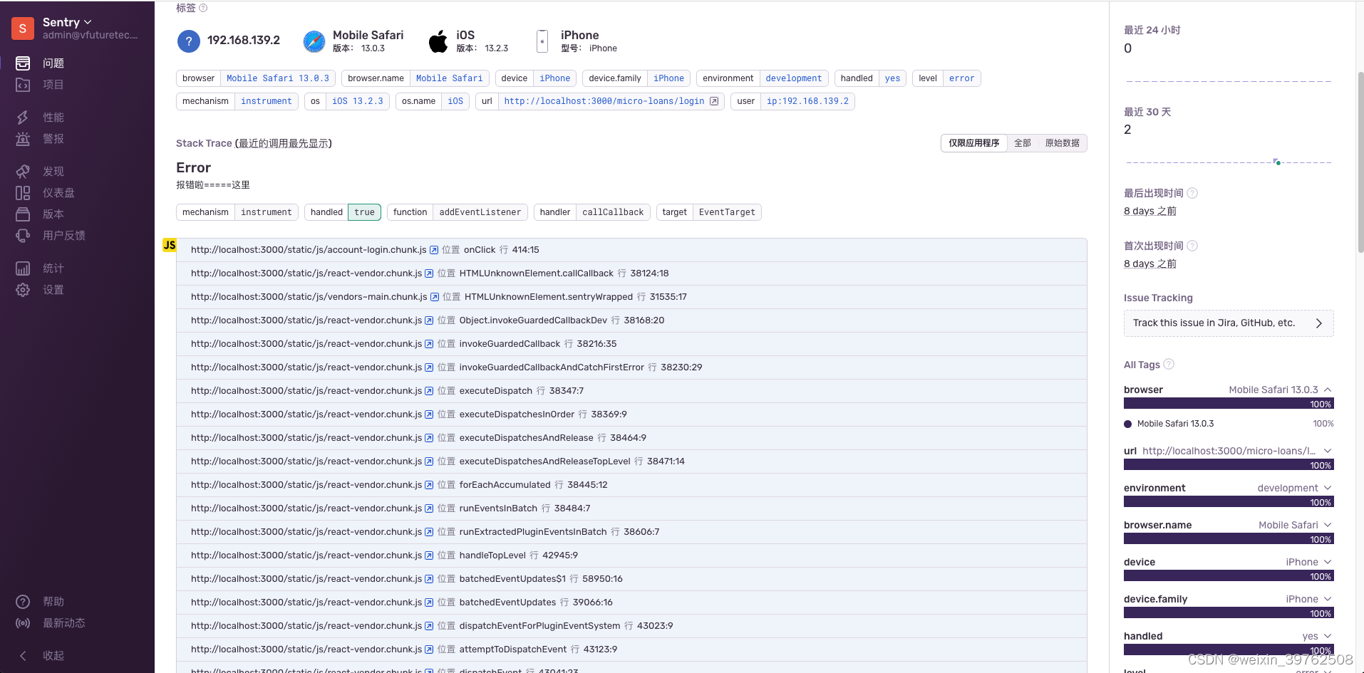This screenshot has height=673, width=1364.
Task: Open Discover (发现) telescope icon
Action: point(23,172)
